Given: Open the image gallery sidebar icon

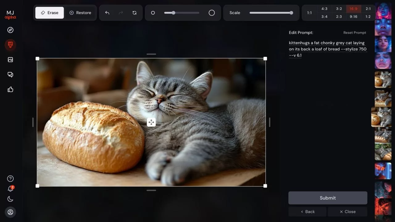Looking at the screenshot, I should click(x=10, y=60).
